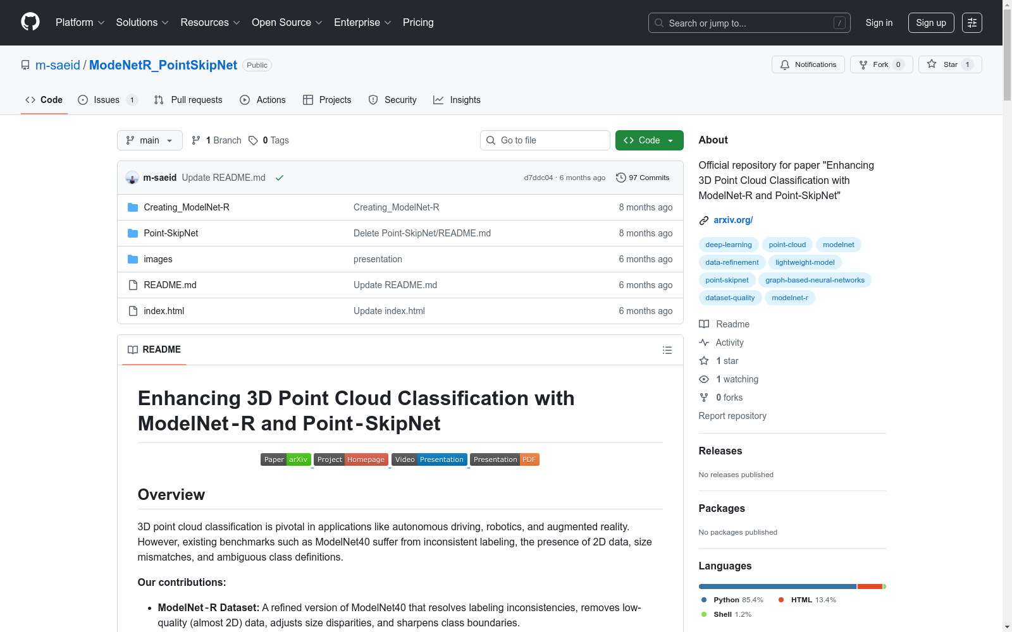Open the header settings icon beside Sign up
This screenshot has height=632, width=1012.
(x=972, y=23)
